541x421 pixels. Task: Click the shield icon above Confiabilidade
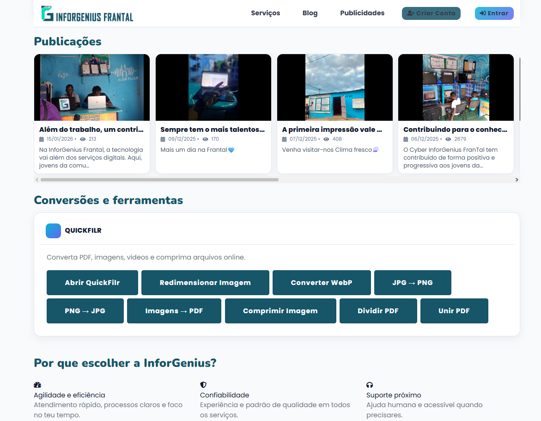[x=203, y=385]
